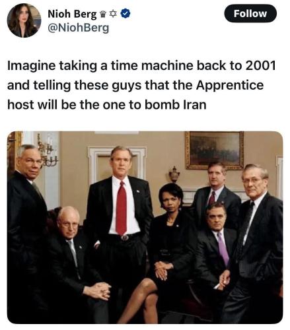Click the candle wall sconce in photo
The height and width of the screenshot is (330, 290).
click(46, 150)
